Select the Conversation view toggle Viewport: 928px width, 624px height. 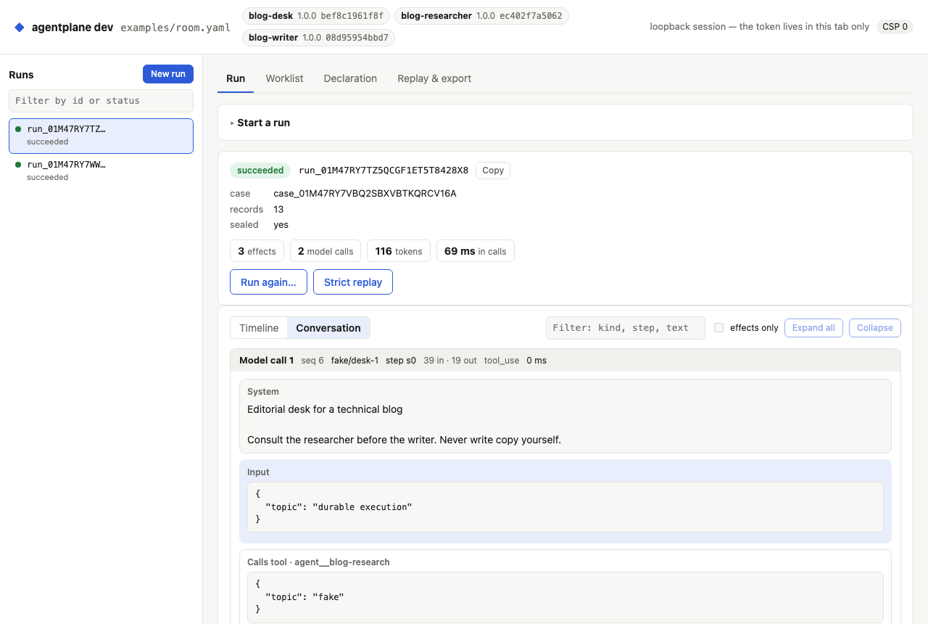[328, 328]
